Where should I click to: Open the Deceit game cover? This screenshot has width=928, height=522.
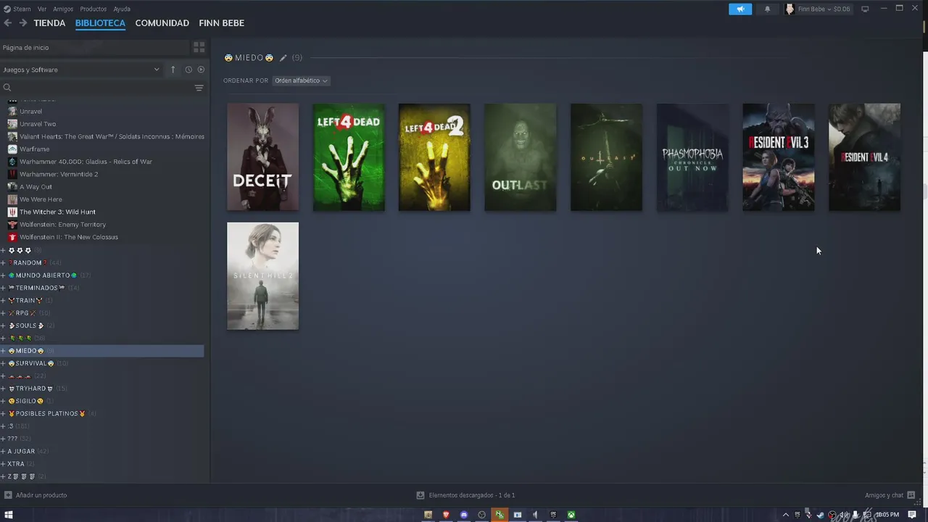point(262,157)
